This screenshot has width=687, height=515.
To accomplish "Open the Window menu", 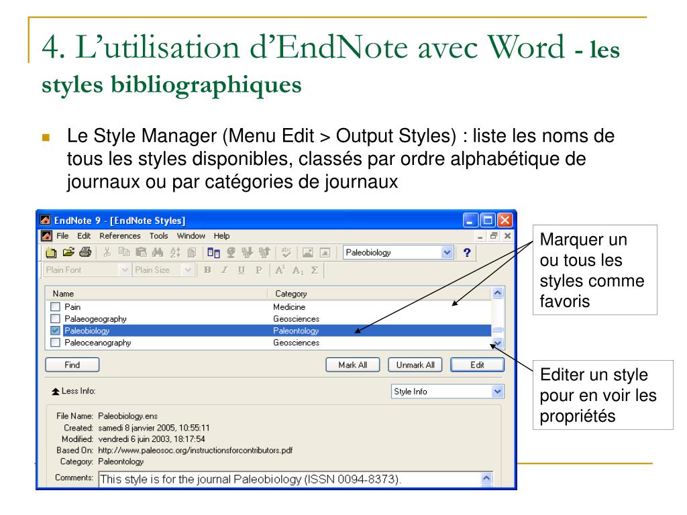I will point(191,235).
